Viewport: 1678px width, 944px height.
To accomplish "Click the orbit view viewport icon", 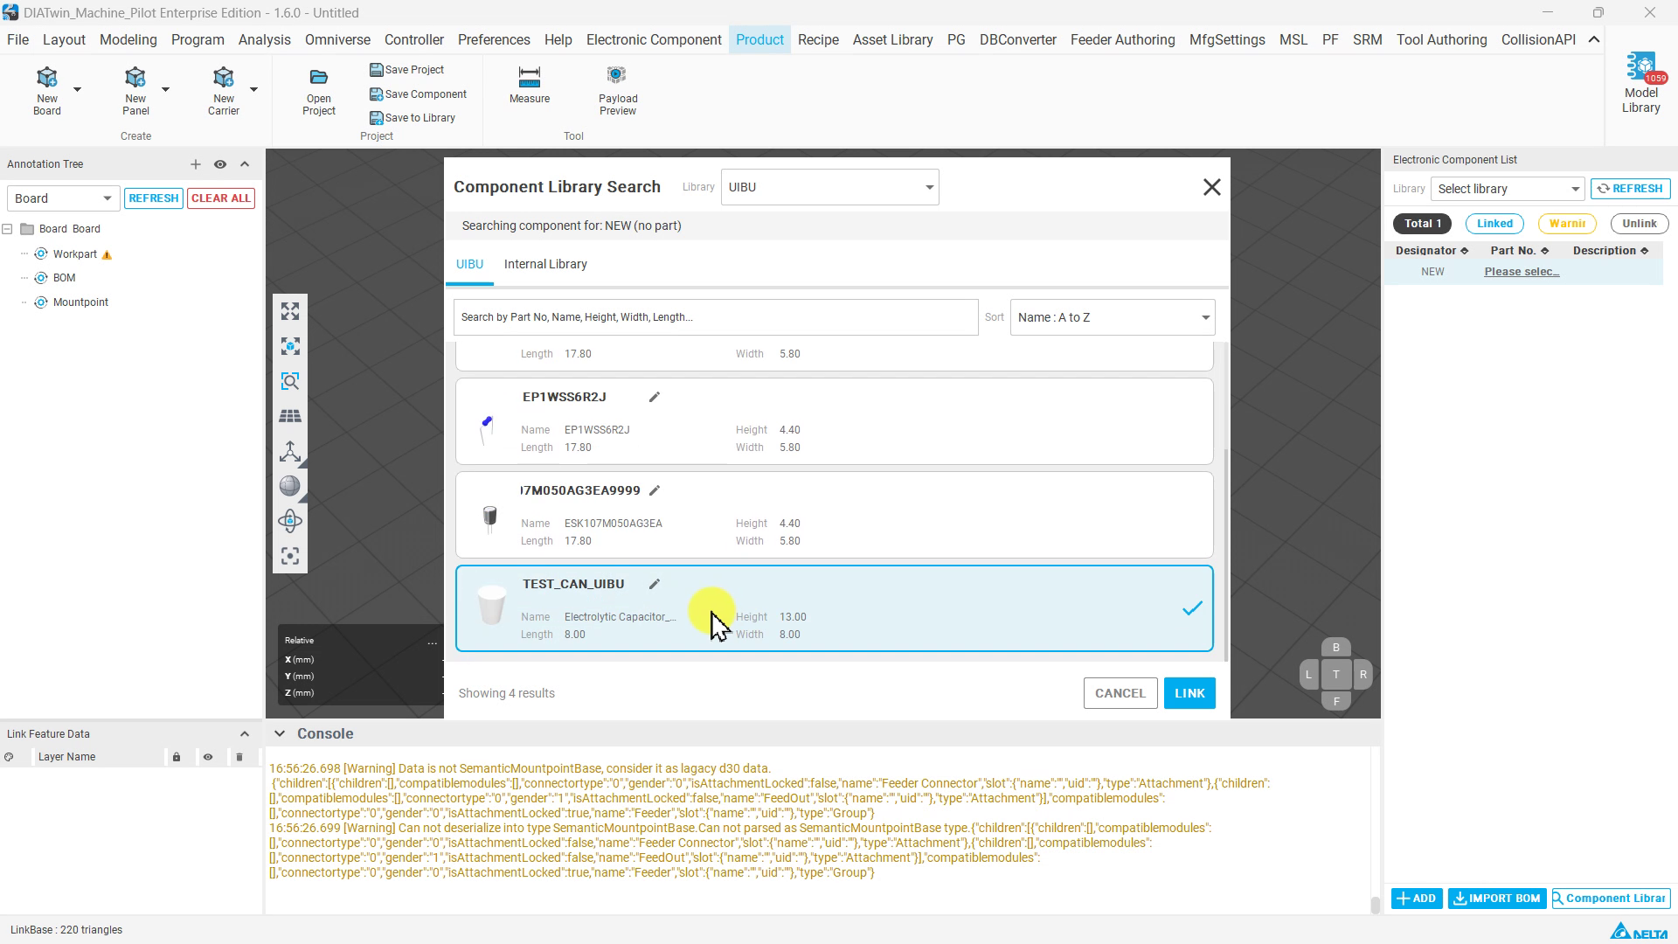I will tap(290, 521).
